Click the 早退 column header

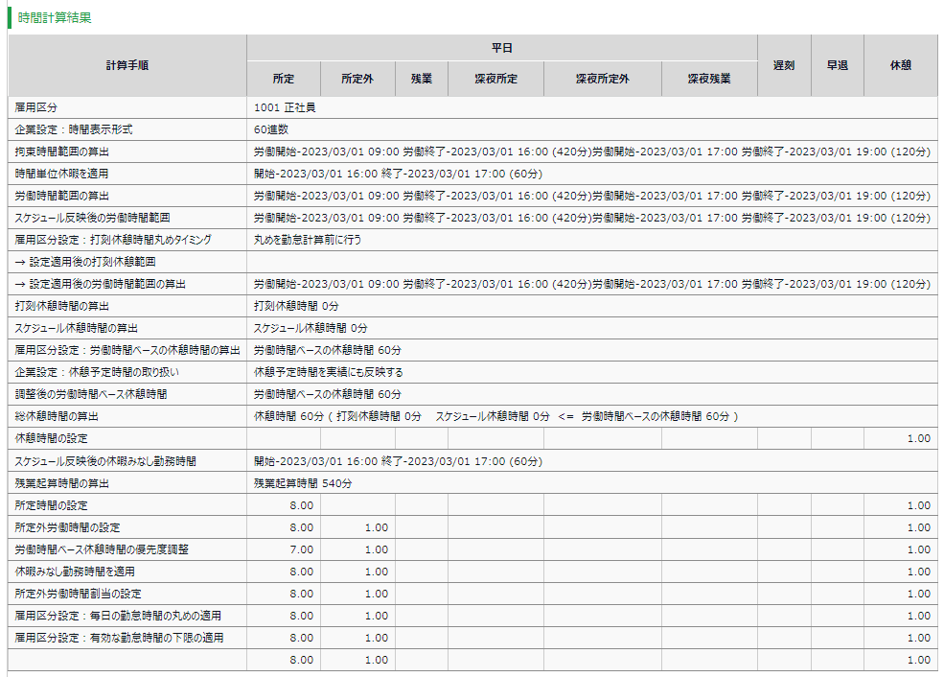tap(837, 65)
